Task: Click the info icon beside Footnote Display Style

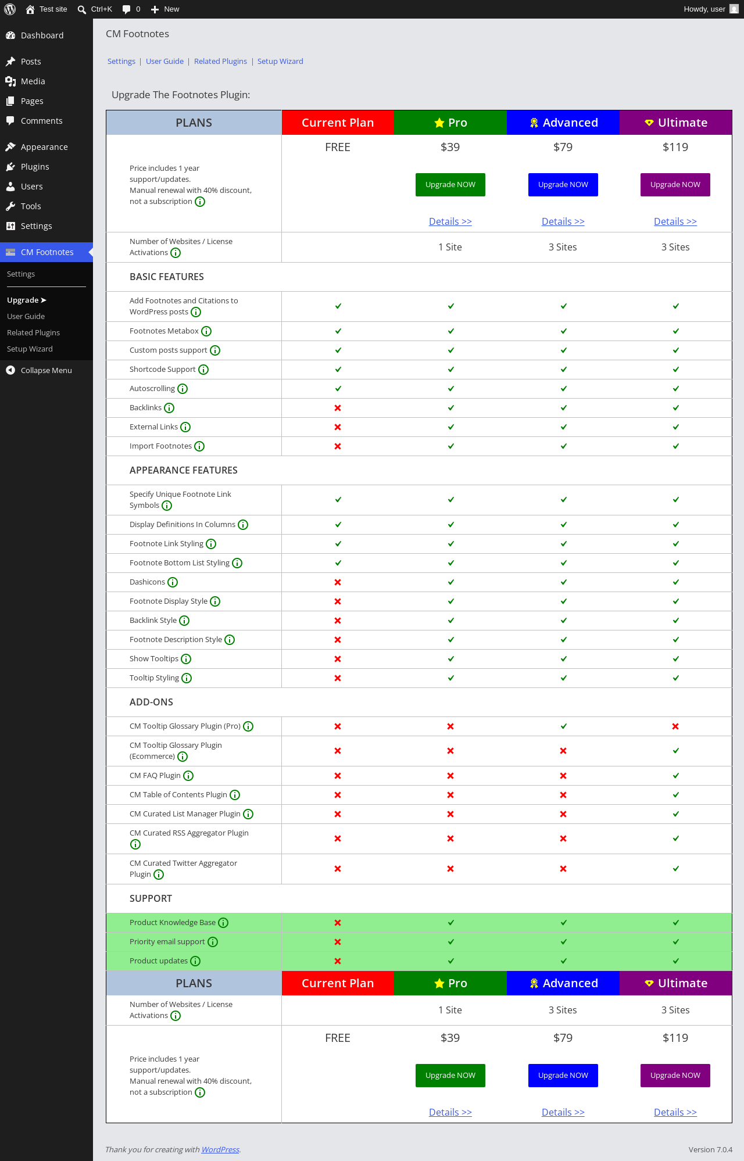Action: 215,601
